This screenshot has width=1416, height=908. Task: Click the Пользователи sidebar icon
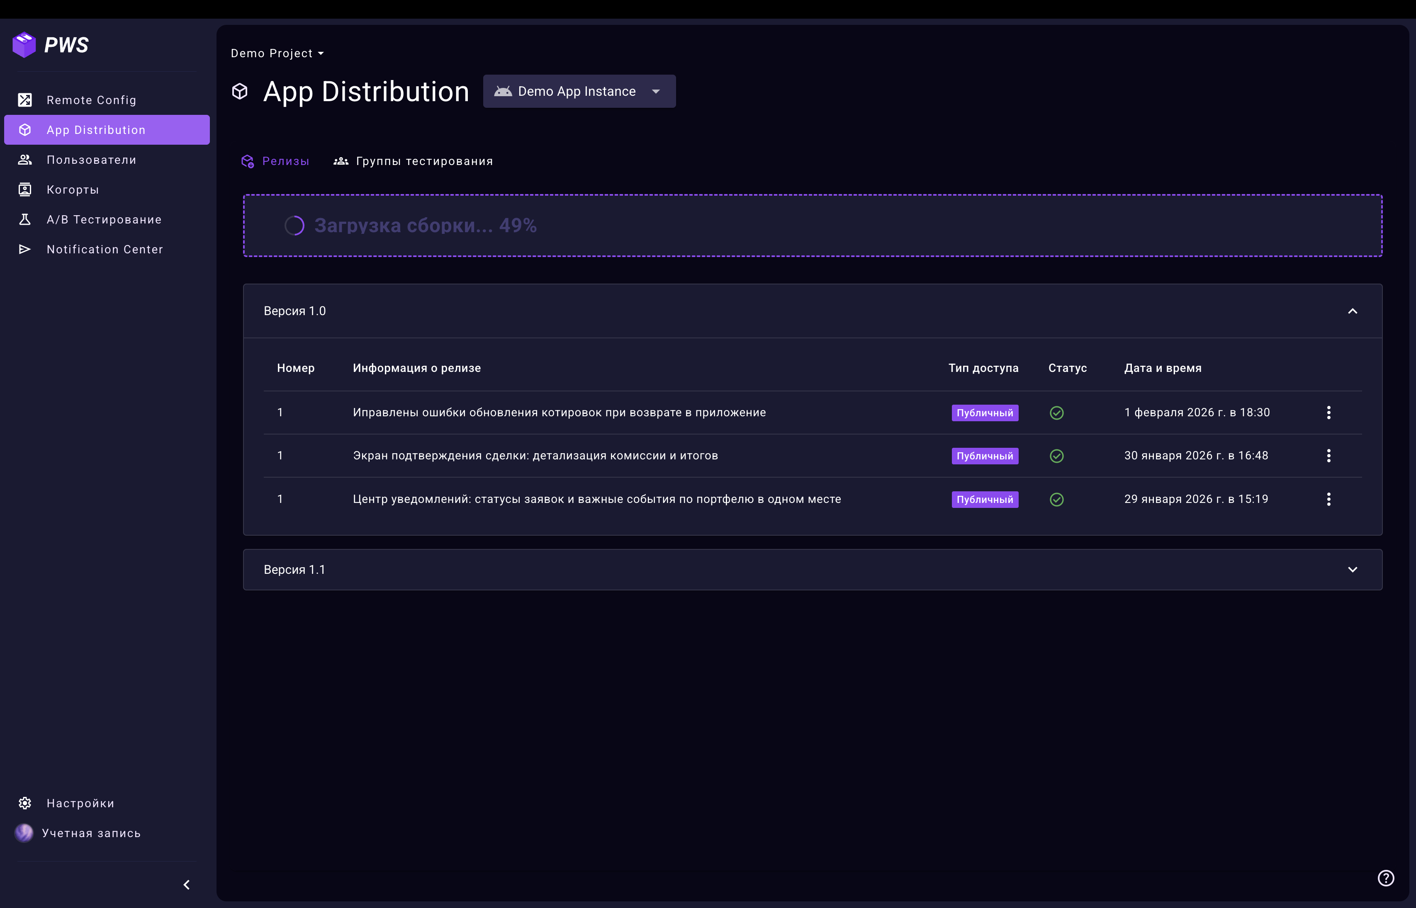point(25,160)
